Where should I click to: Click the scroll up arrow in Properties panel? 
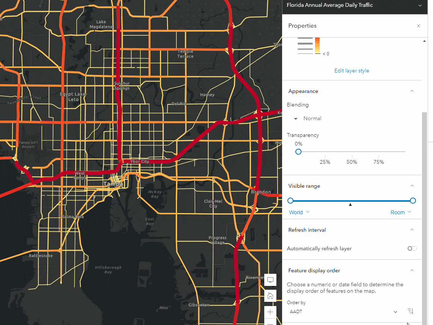click(424, 41)
